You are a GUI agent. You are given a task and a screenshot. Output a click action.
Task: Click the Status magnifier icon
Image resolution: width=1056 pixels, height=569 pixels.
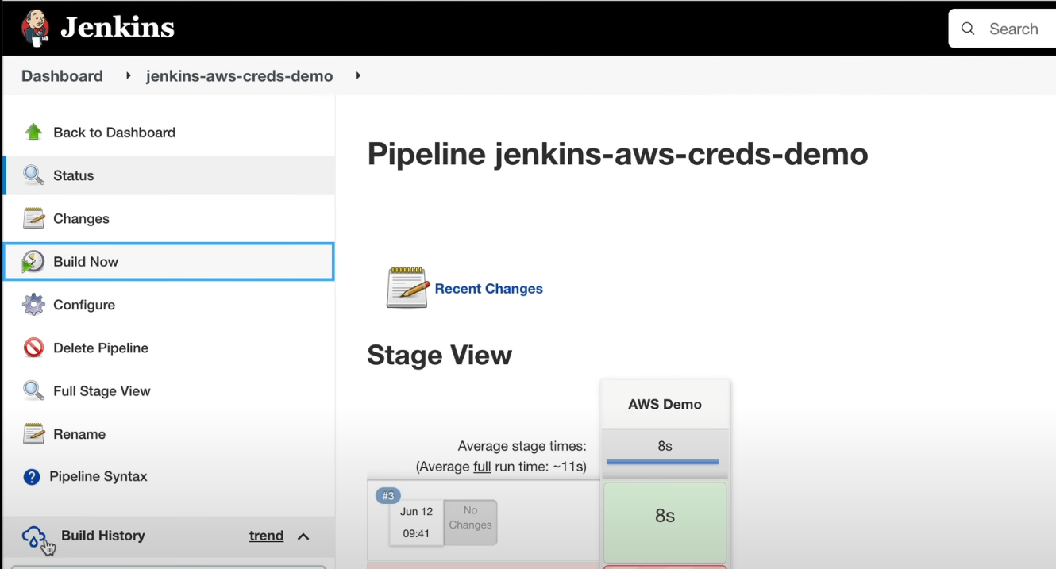(x=33, y=175)
